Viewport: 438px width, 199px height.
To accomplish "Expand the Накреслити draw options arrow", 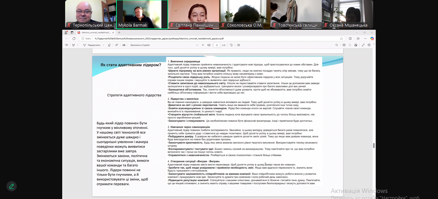I will click(103, 45).
